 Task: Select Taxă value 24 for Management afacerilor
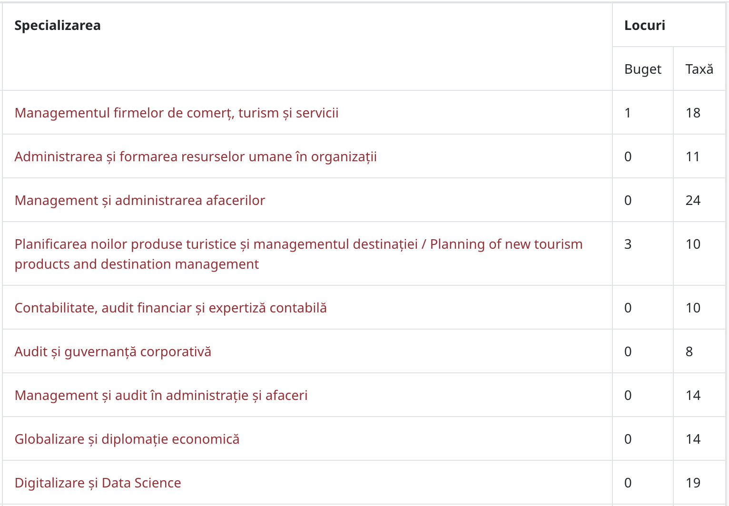click(693, 200)
